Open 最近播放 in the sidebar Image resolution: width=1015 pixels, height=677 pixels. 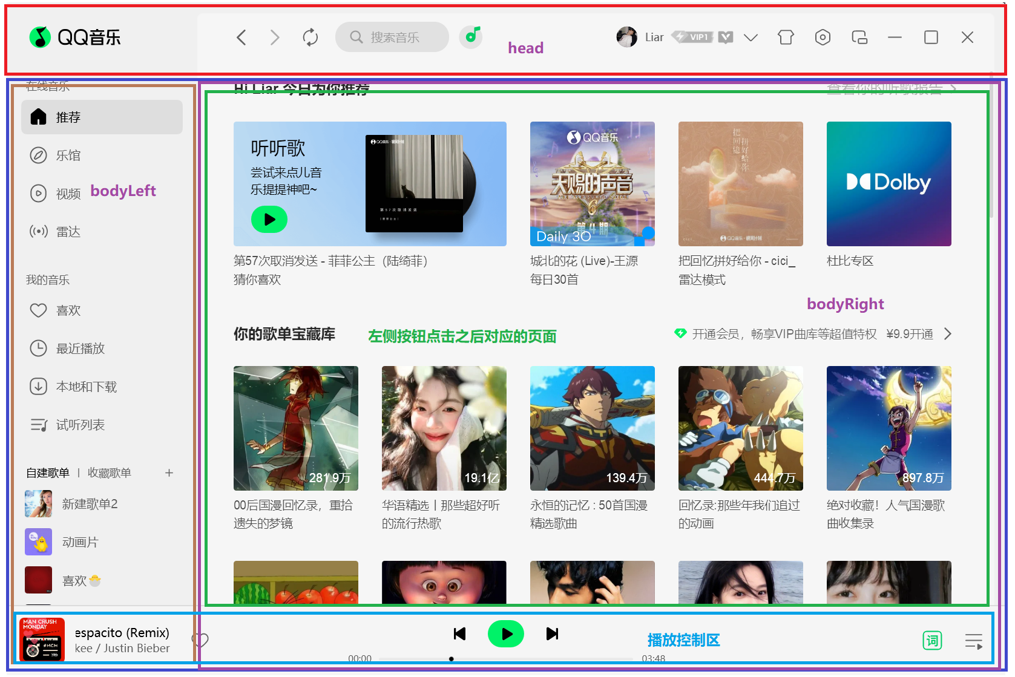point(102,348)
